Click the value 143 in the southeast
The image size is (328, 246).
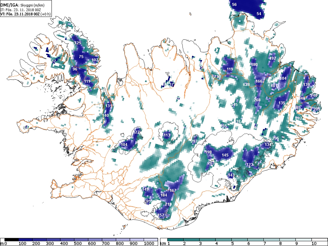coord(231,175)
